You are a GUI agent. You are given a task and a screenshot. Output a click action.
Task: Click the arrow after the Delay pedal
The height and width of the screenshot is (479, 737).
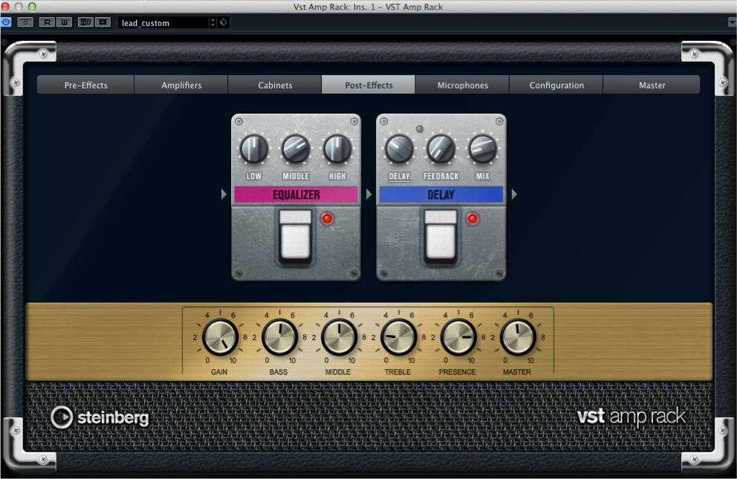coord(514,194)
